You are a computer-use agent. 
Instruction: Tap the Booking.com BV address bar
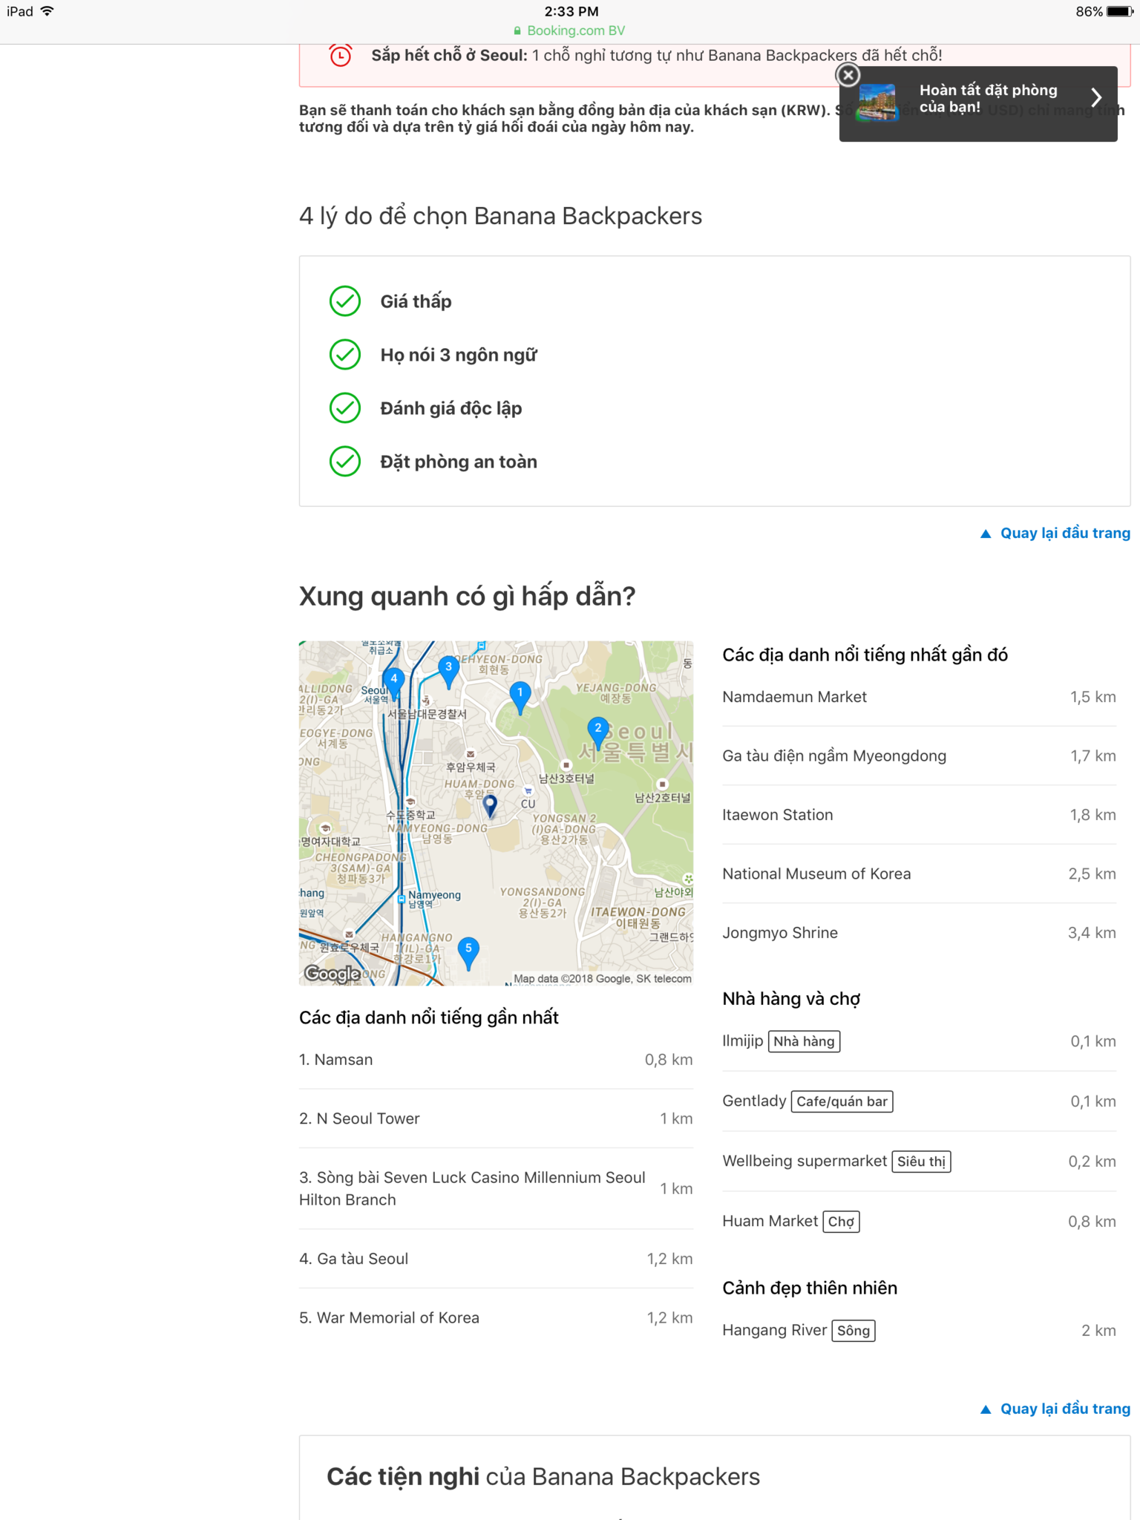tap(570, 31)
